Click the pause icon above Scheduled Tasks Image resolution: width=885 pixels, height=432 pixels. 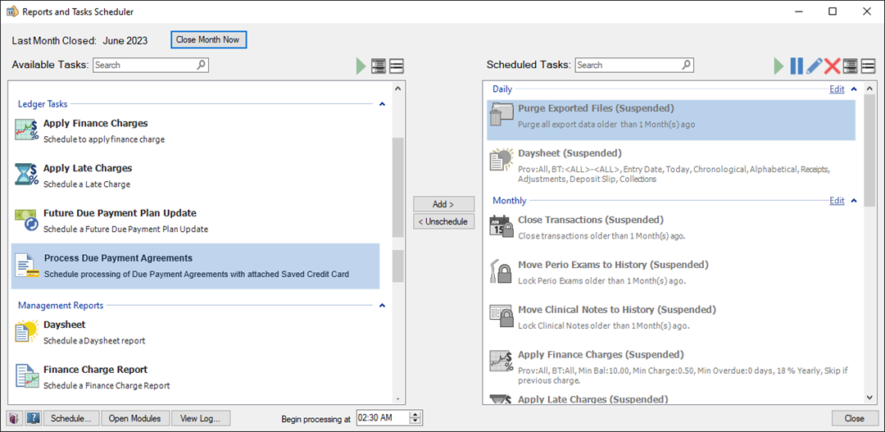click(796, 66)
